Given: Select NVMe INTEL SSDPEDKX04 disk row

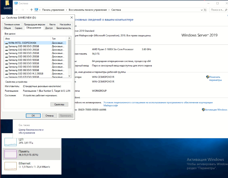Looking at the screenshot, I should (x=35, y=43).
